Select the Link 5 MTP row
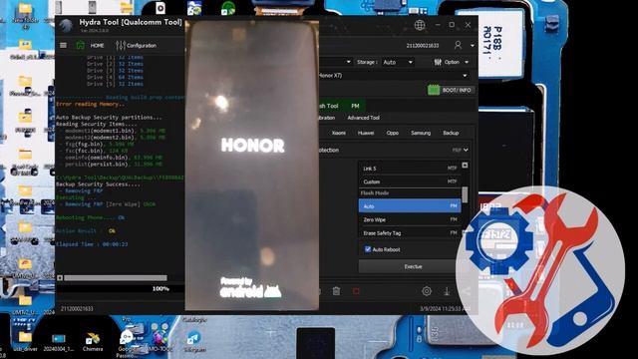 point(410,169)
